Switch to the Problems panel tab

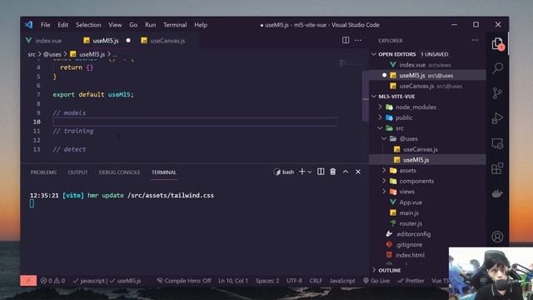tap(43, 172)
